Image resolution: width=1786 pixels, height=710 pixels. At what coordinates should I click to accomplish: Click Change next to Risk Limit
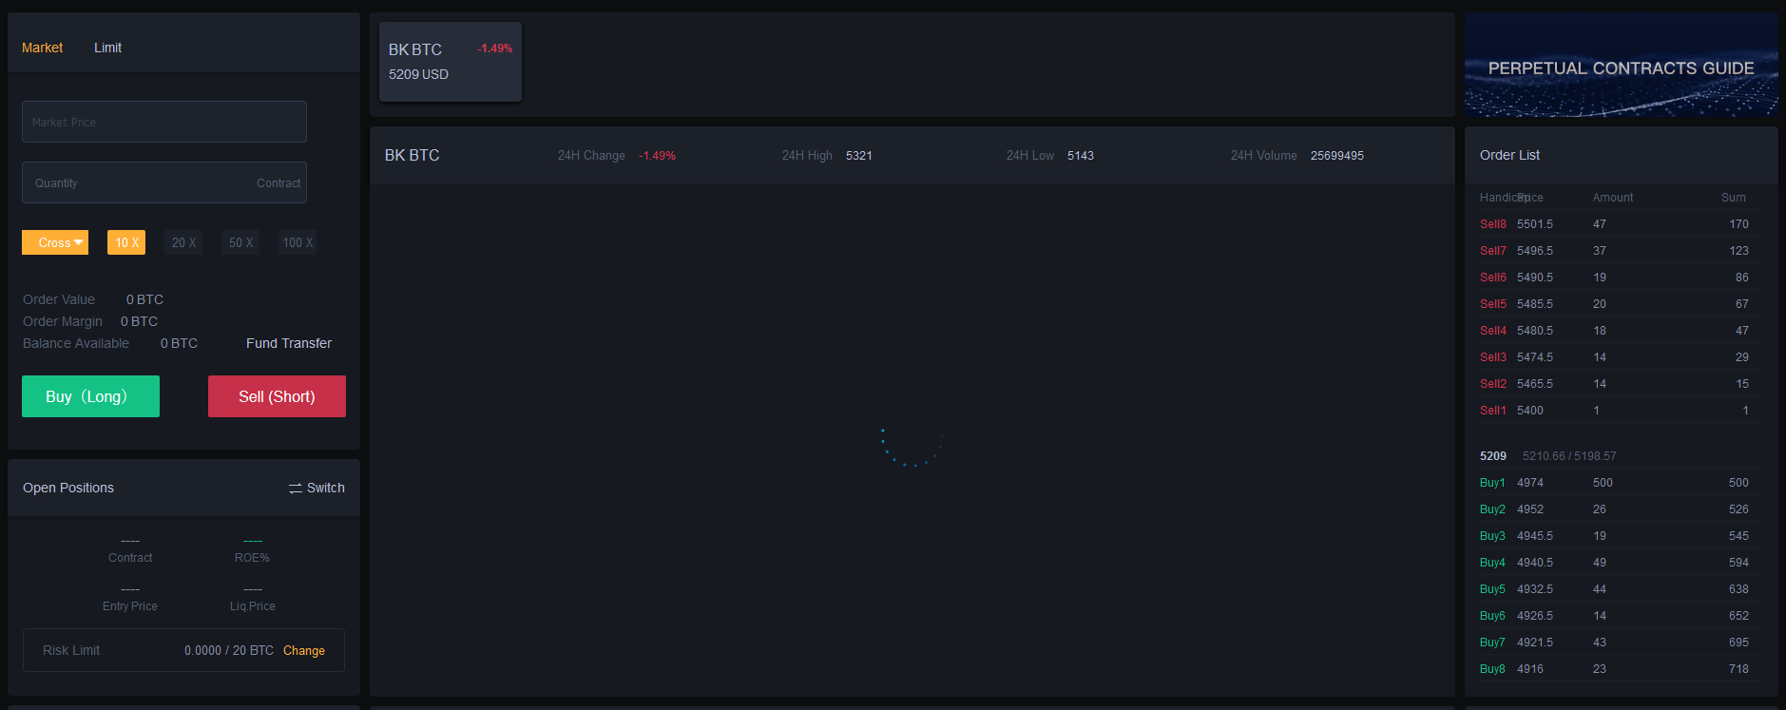coord(303,651)
